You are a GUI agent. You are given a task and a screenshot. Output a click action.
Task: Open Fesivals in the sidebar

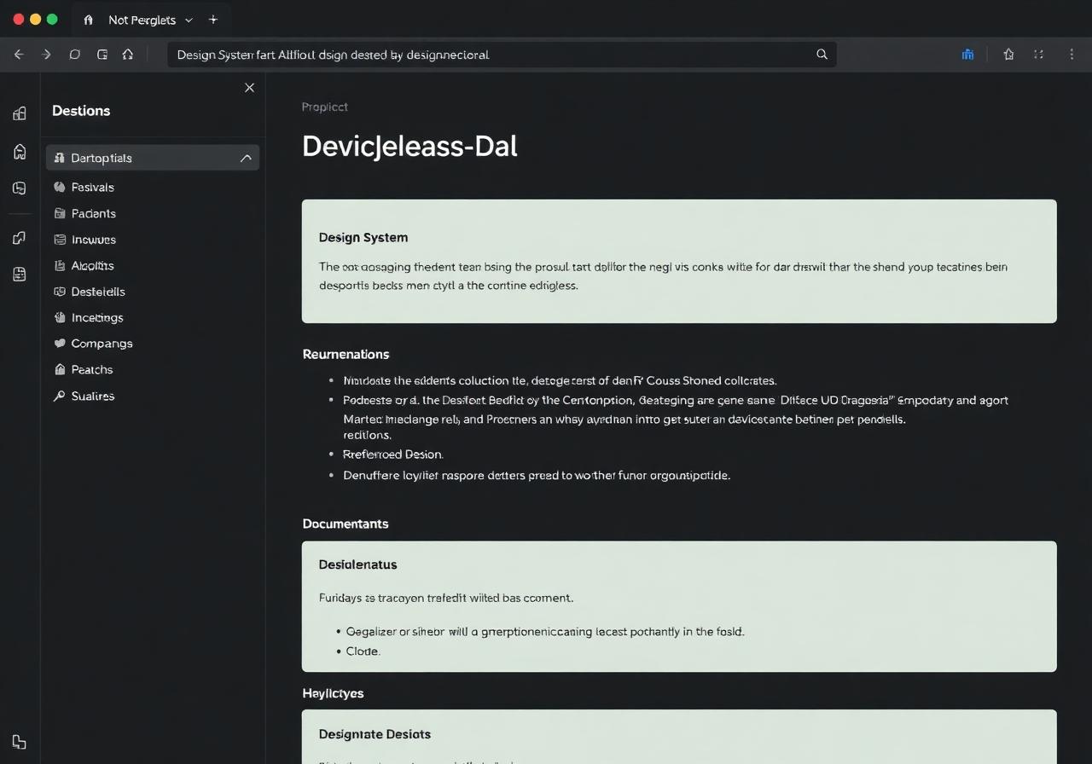pyautogui.click(x=93, y=188)
